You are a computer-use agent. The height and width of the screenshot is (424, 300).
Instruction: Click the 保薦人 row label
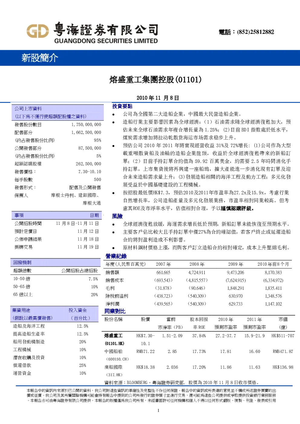point(21,195)
